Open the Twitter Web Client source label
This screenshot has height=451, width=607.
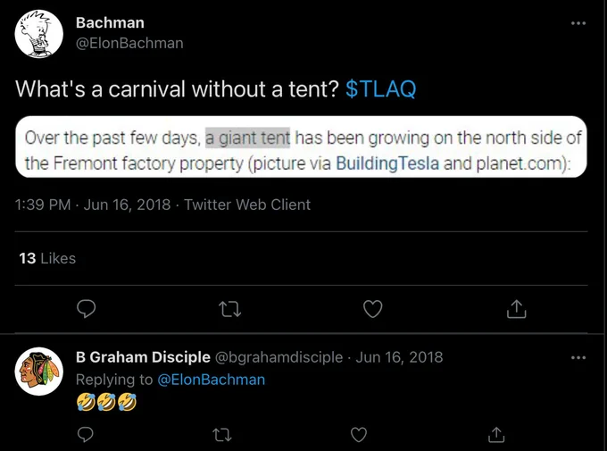(x=247, y=205)
